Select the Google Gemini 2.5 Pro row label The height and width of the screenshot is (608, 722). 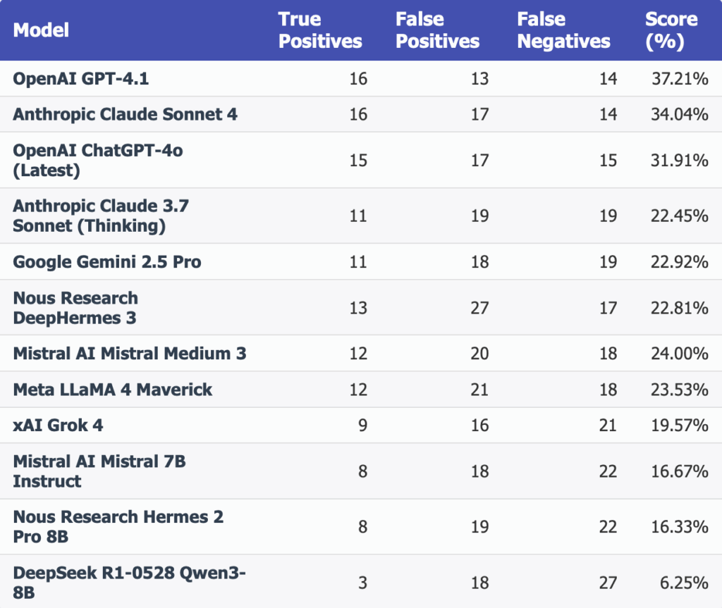coord(107,261)
